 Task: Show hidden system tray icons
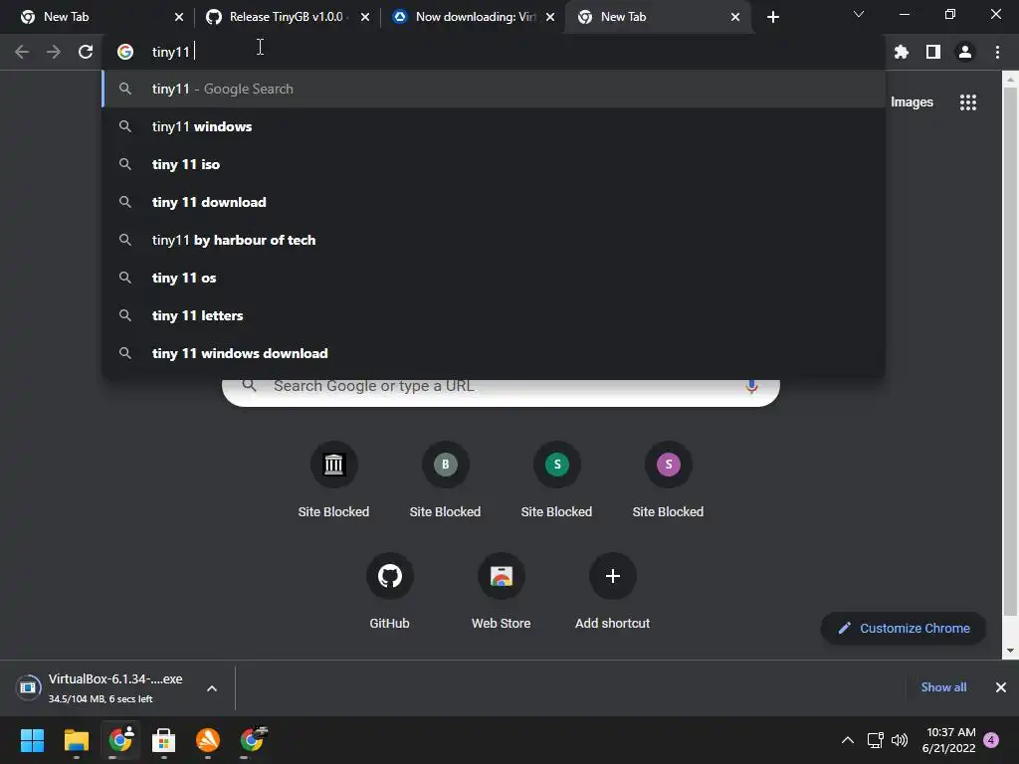click(x=848, y=740)
